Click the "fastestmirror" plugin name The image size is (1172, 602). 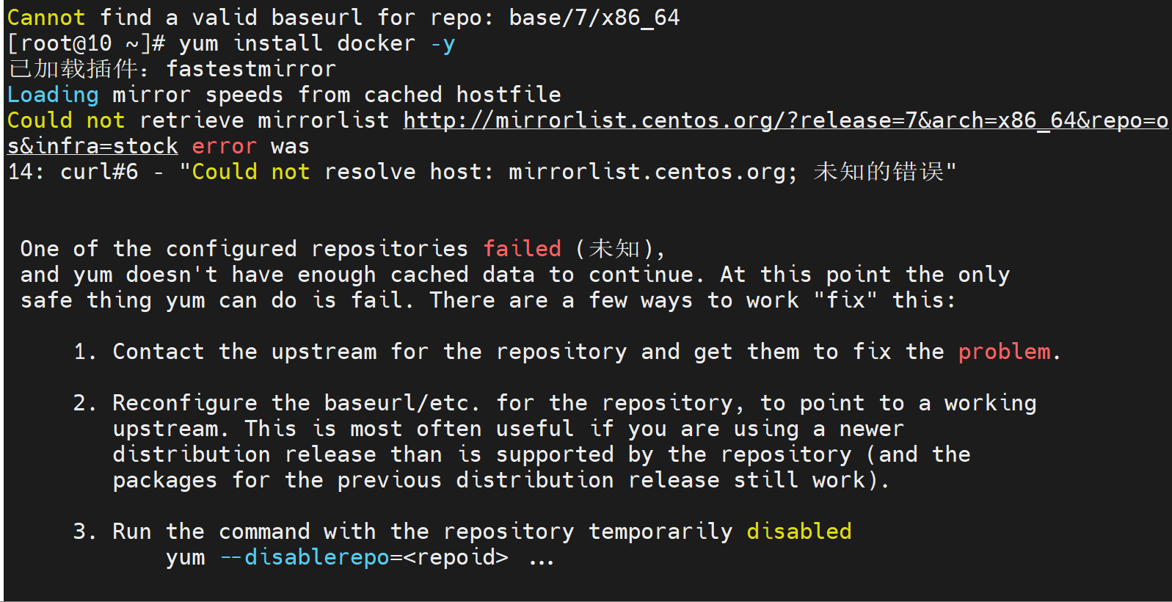251,69
